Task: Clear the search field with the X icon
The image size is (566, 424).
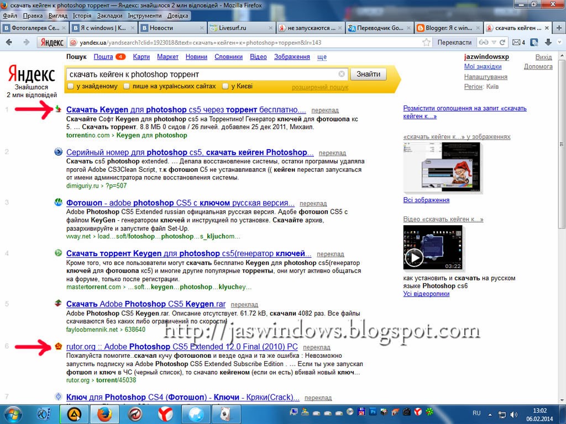Action: tap(342, 74)
